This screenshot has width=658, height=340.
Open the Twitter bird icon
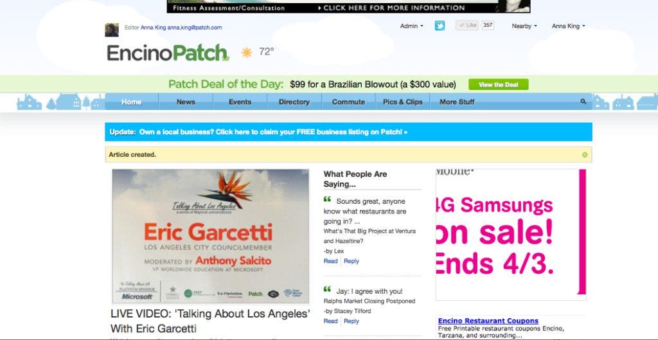pyautogui.click(x=440, y=26)
